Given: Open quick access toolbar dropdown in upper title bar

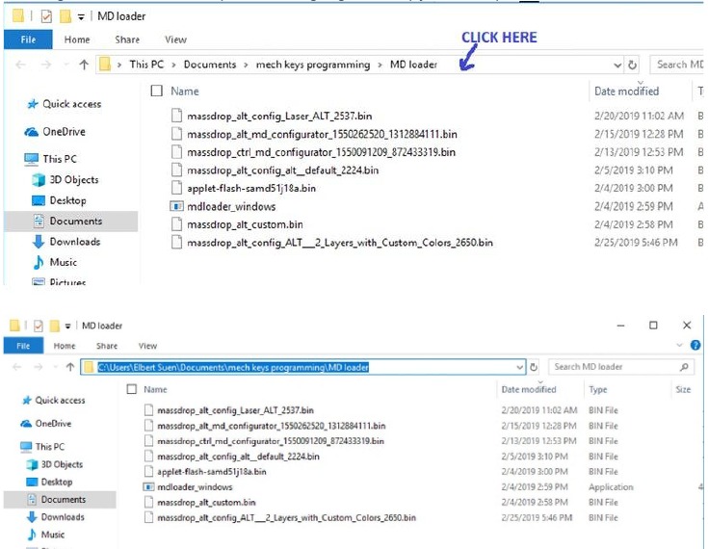Looking at the screenshot, I should click(81, 17).
